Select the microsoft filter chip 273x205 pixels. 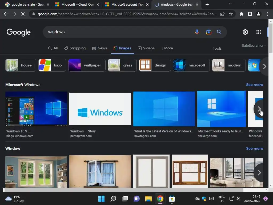coord(191,65)
